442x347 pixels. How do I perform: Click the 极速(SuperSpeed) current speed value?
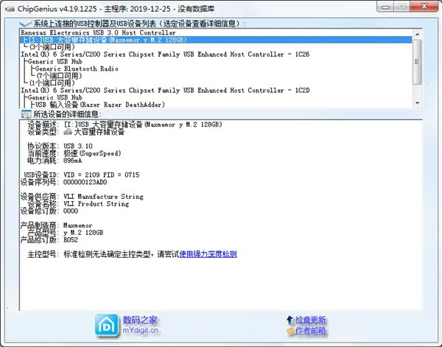click(93, 153)
